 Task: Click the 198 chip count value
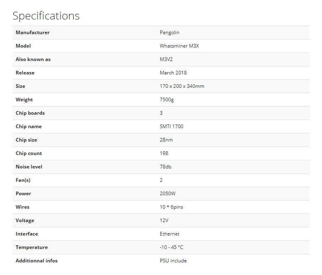164,153
